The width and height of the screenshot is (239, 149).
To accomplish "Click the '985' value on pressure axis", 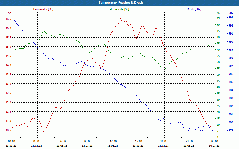I will click(231, 82).
